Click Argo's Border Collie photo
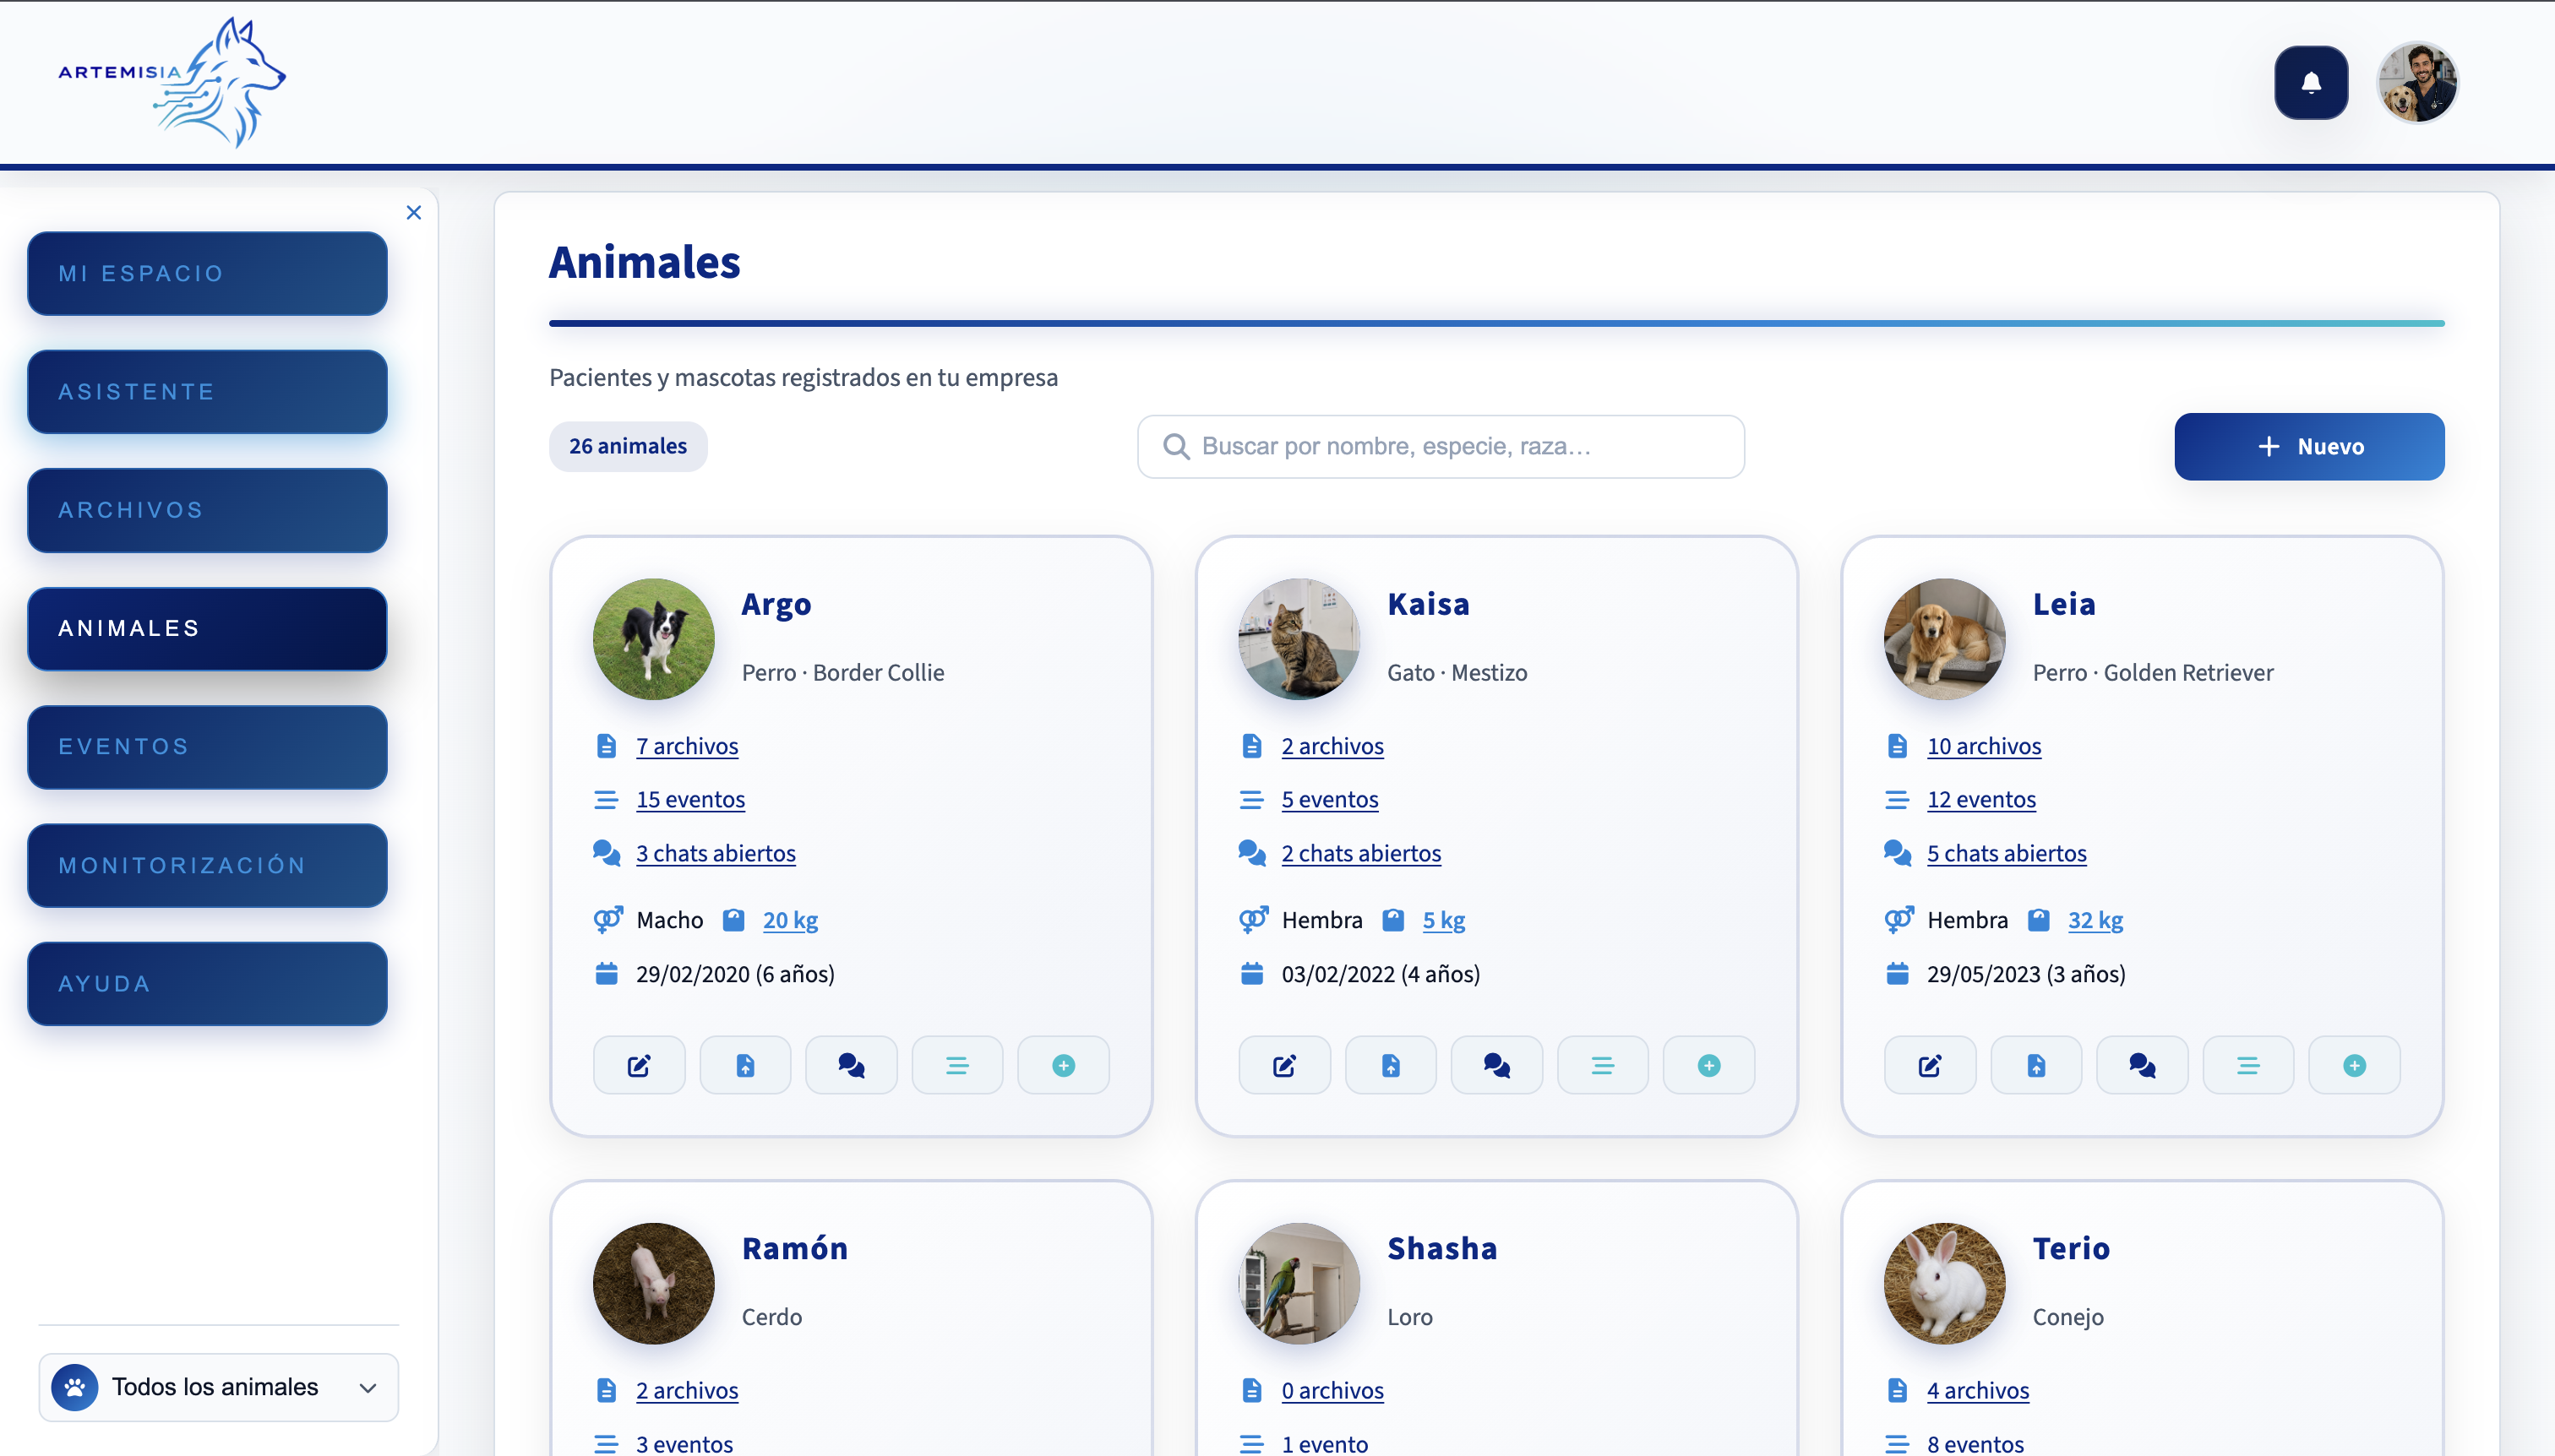2555x1456 pixels. [x=654, y=640]
